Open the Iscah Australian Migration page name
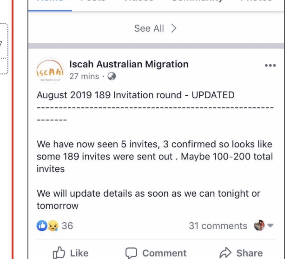The width and height of the screenshot is (297, 259). (x=129, y=65)
